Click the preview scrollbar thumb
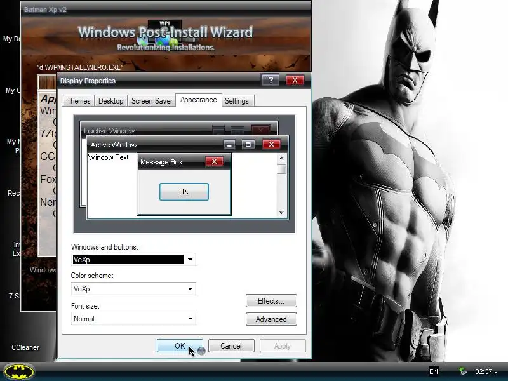Image resolution: width=508 pixels, height=381 pixels. click(x=281, y=169)
